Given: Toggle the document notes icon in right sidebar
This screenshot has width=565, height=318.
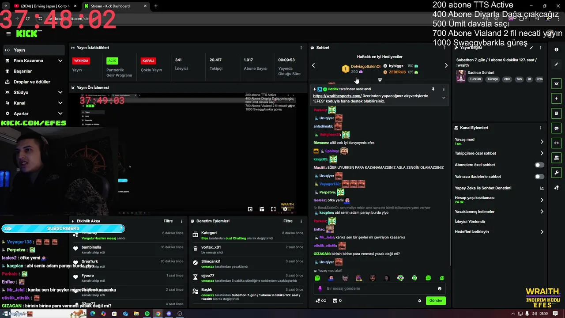Looking at the screenshot, I should coord(557,113).
